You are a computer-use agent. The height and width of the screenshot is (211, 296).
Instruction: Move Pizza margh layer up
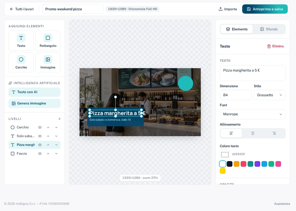coord(48,145)
